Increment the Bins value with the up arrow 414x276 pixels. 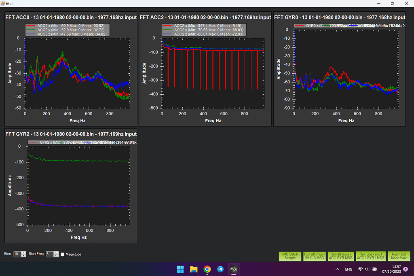(x=23, y=253)
